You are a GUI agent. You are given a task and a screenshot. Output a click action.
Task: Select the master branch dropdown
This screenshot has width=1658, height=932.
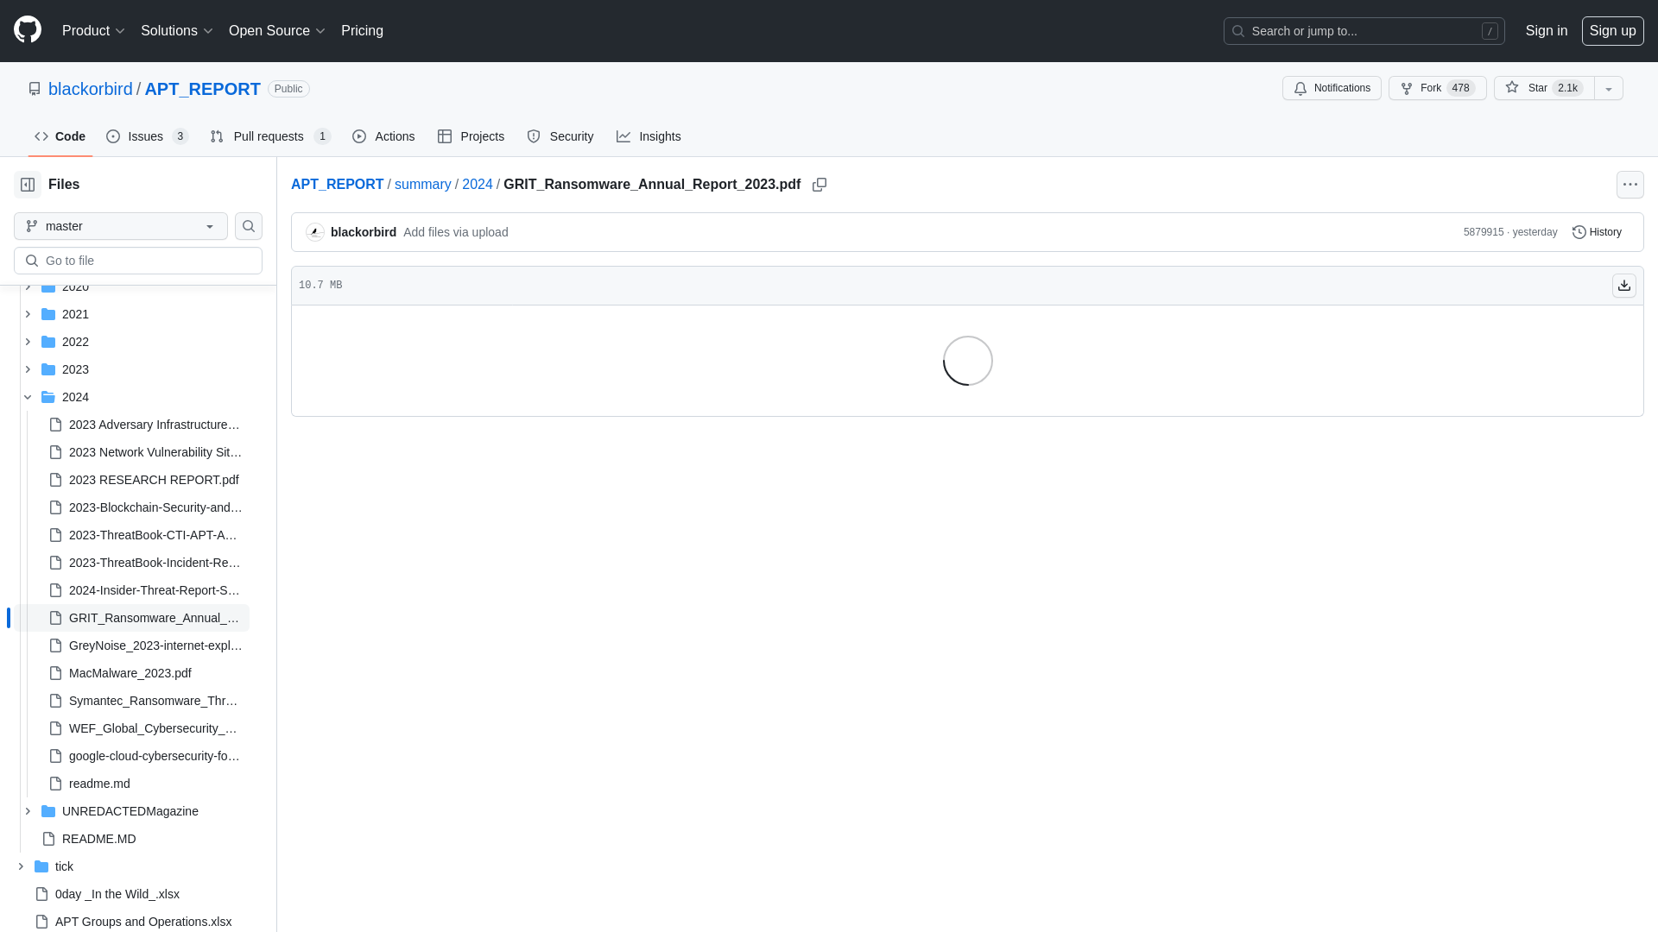point(121,225)
